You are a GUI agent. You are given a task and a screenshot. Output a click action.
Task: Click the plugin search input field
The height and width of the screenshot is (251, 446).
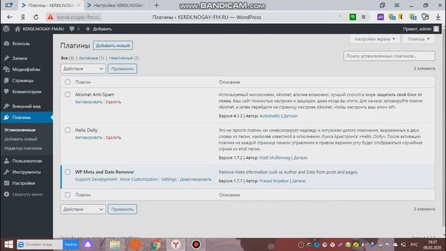tap(390, 56)
